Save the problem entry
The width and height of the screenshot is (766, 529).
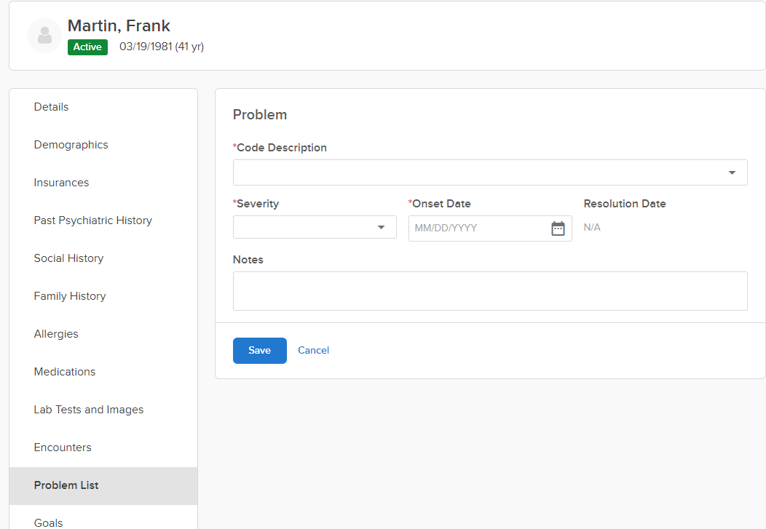tap(259, 351)
